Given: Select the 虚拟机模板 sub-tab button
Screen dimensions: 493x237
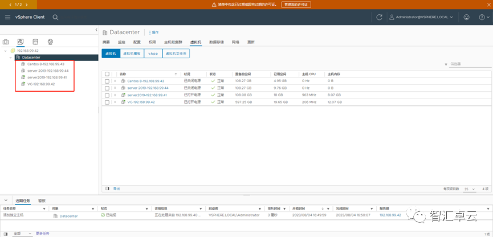Looking at the screenshot, I should [132, 54].
